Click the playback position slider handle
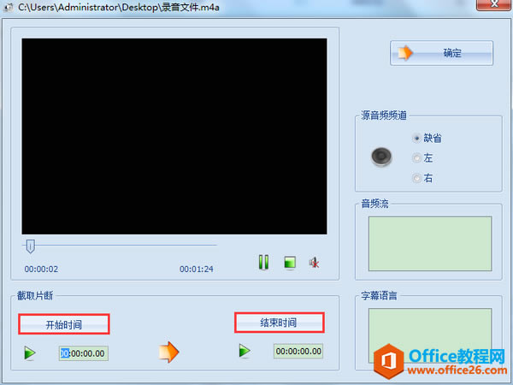 click(x=31, y=246)
